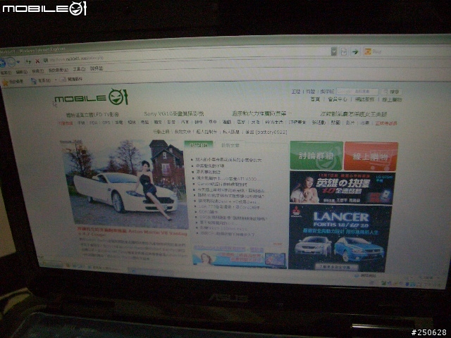Click the green 討論群組 button
Screen dimensions: 451x338
(x=316, y=156)
